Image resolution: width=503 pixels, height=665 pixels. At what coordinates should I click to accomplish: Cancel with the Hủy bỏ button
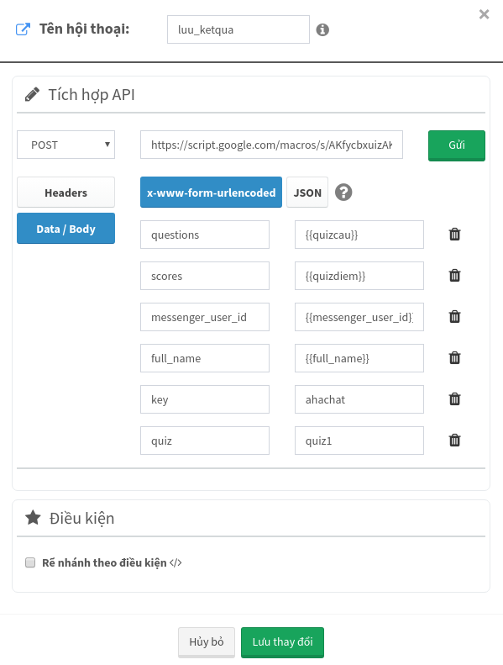(x=207, y=642)
